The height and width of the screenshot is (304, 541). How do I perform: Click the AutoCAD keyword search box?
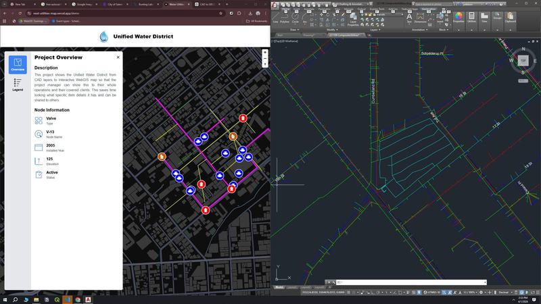point(433,4)
